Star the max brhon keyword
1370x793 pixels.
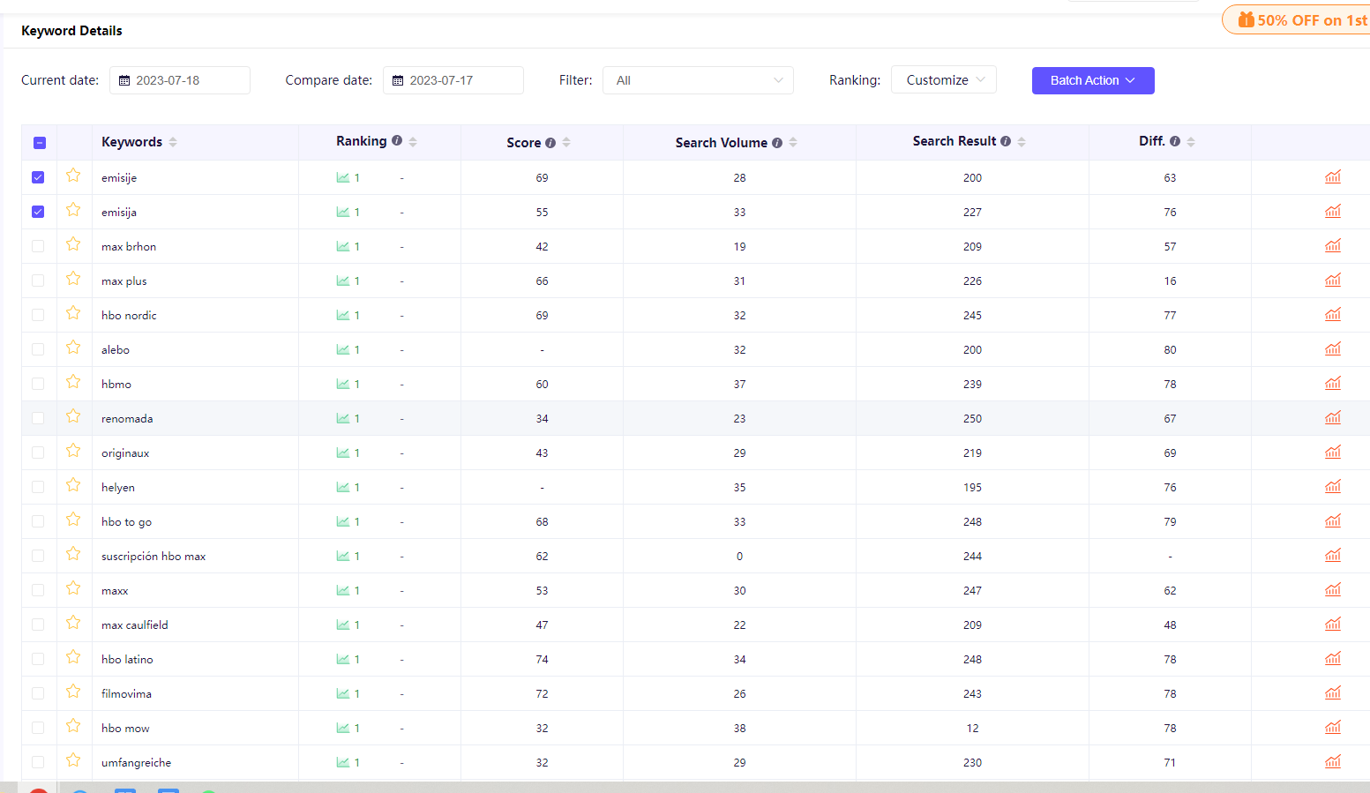pyautogui.click(x=73, y=244)
